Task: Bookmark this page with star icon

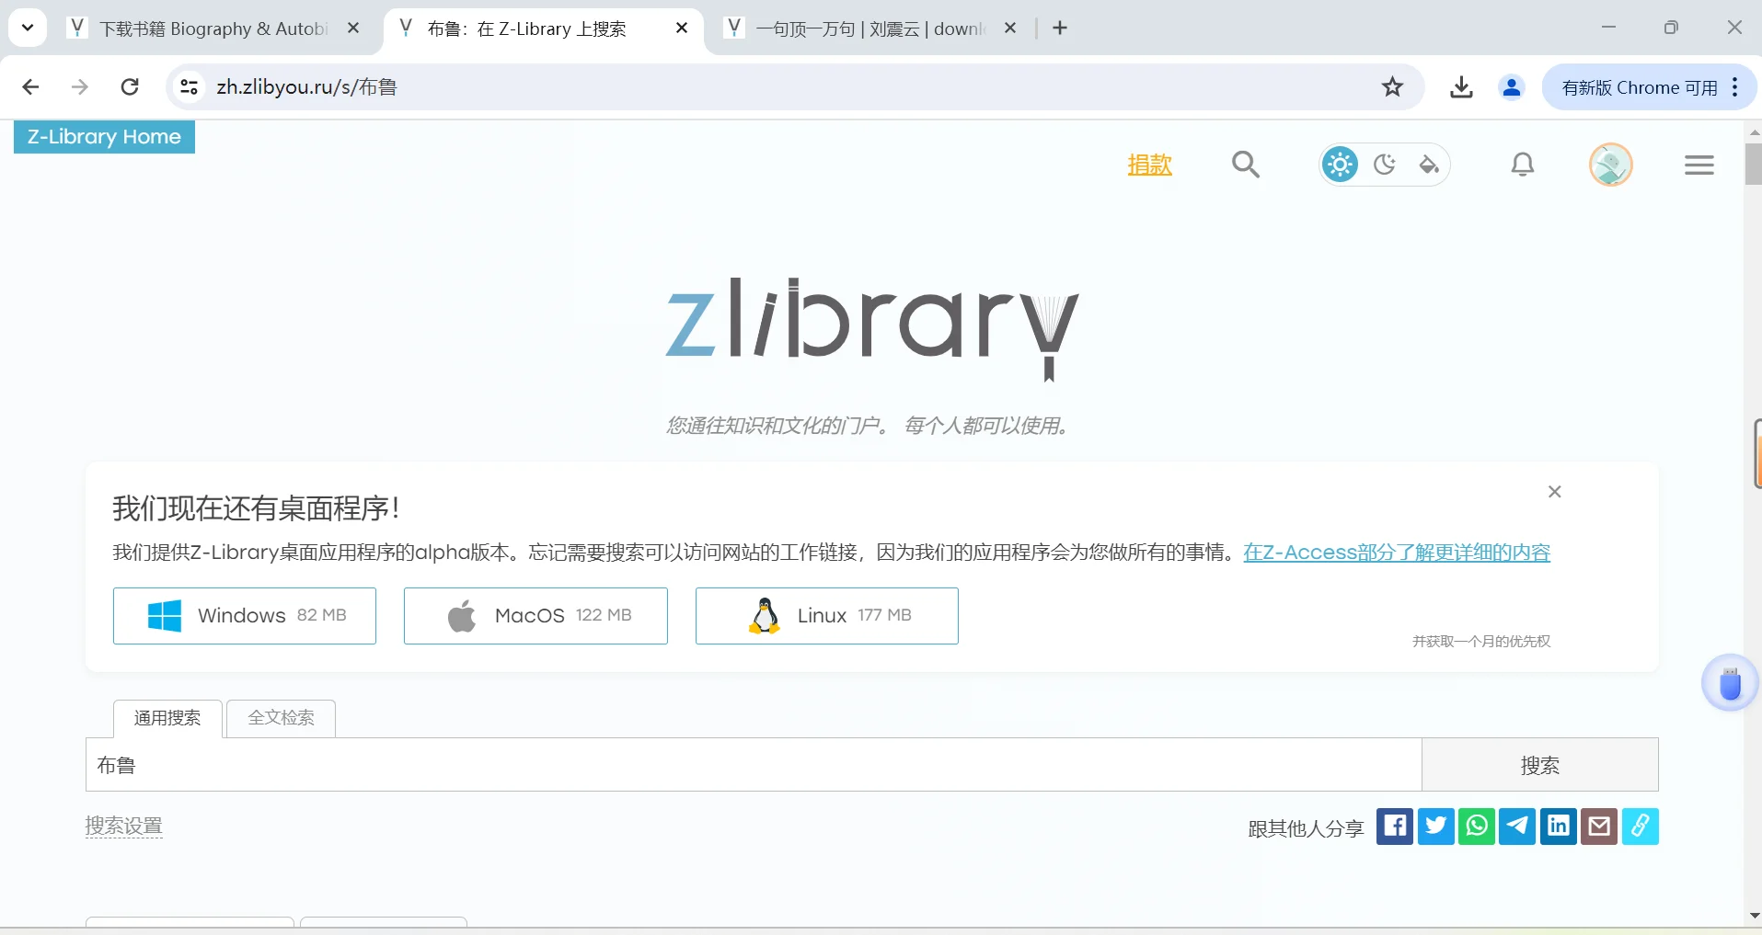Action: (1392, 87)
